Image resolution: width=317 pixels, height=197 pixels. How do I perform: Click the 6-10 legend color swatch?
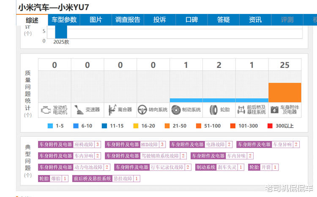pyautogui.click(x=76, y=126)
